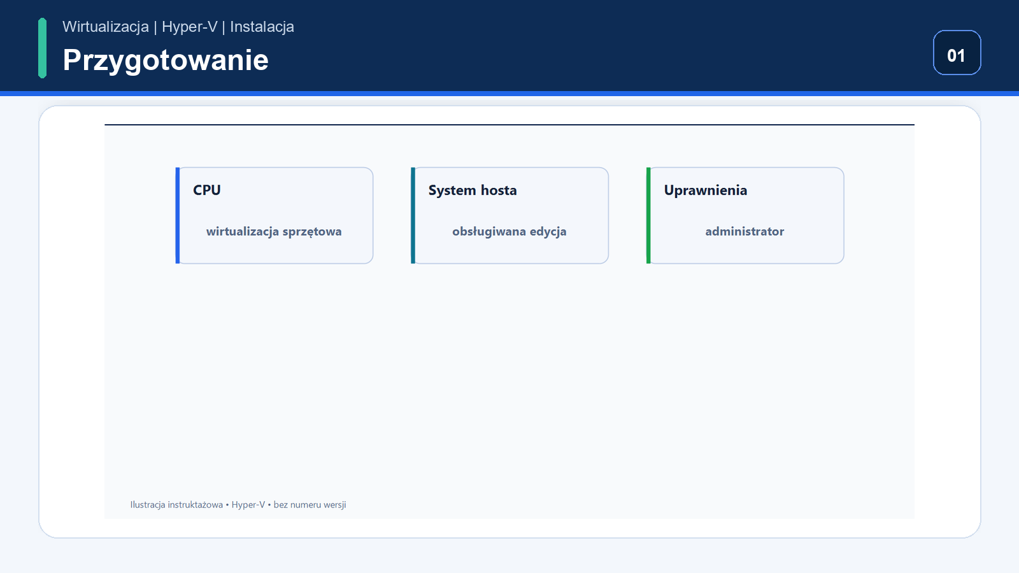Click the slide number badge 01
Image resolution: width=1019 pixels, height=573 pixels.
click(957, 53)
